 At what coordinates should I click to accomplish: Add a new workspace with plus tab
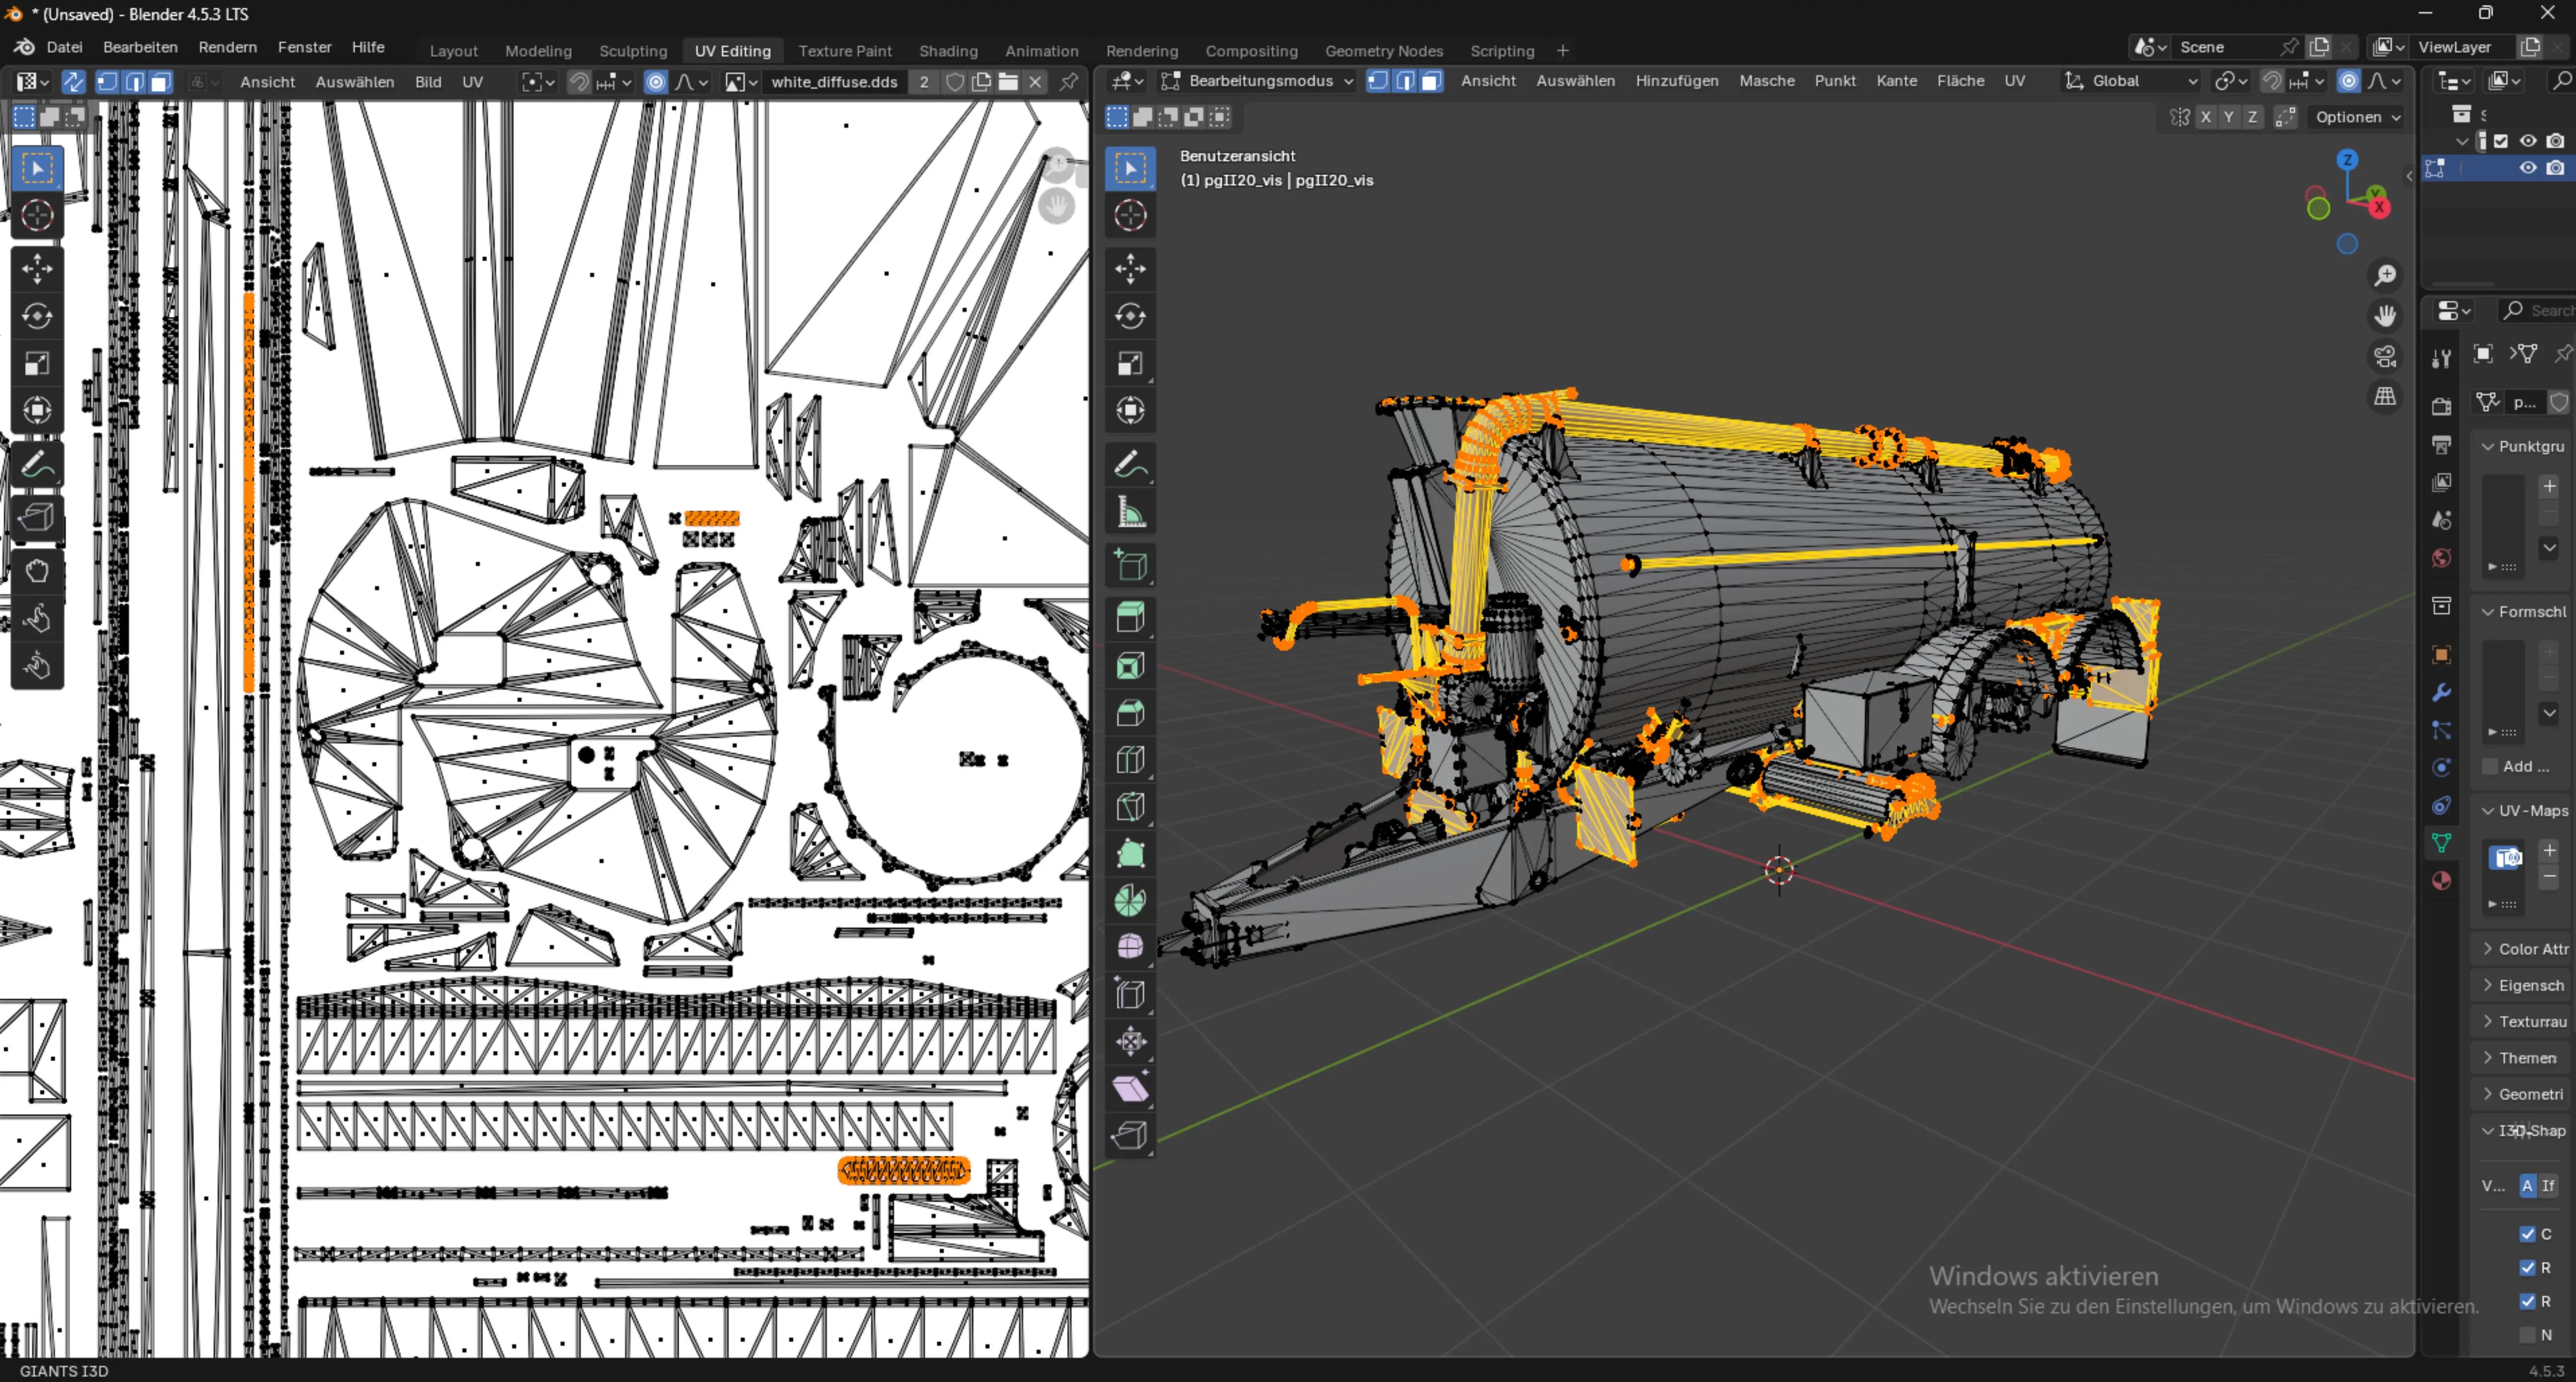[x=1562, y=51]
